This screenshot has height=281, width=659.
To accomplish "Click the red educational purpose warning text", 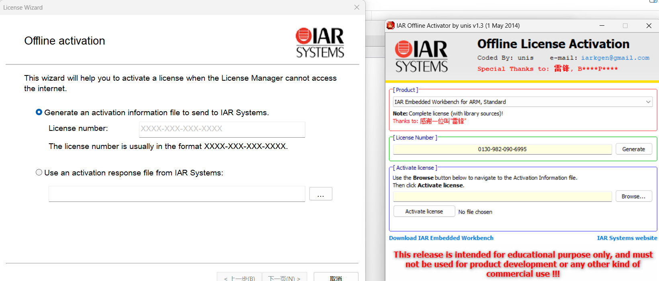I will 523,264.
